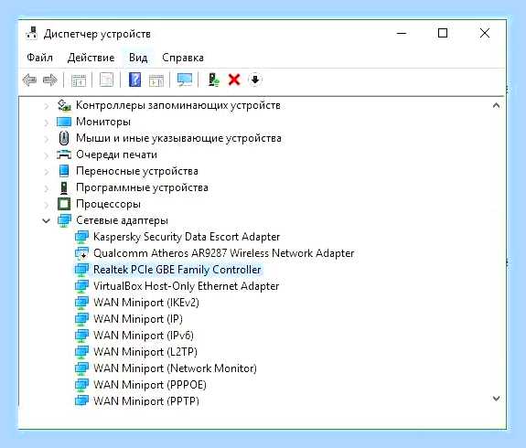
Task: Open the Действие menu
Action: pyautogui.click(x=91, y=58)
